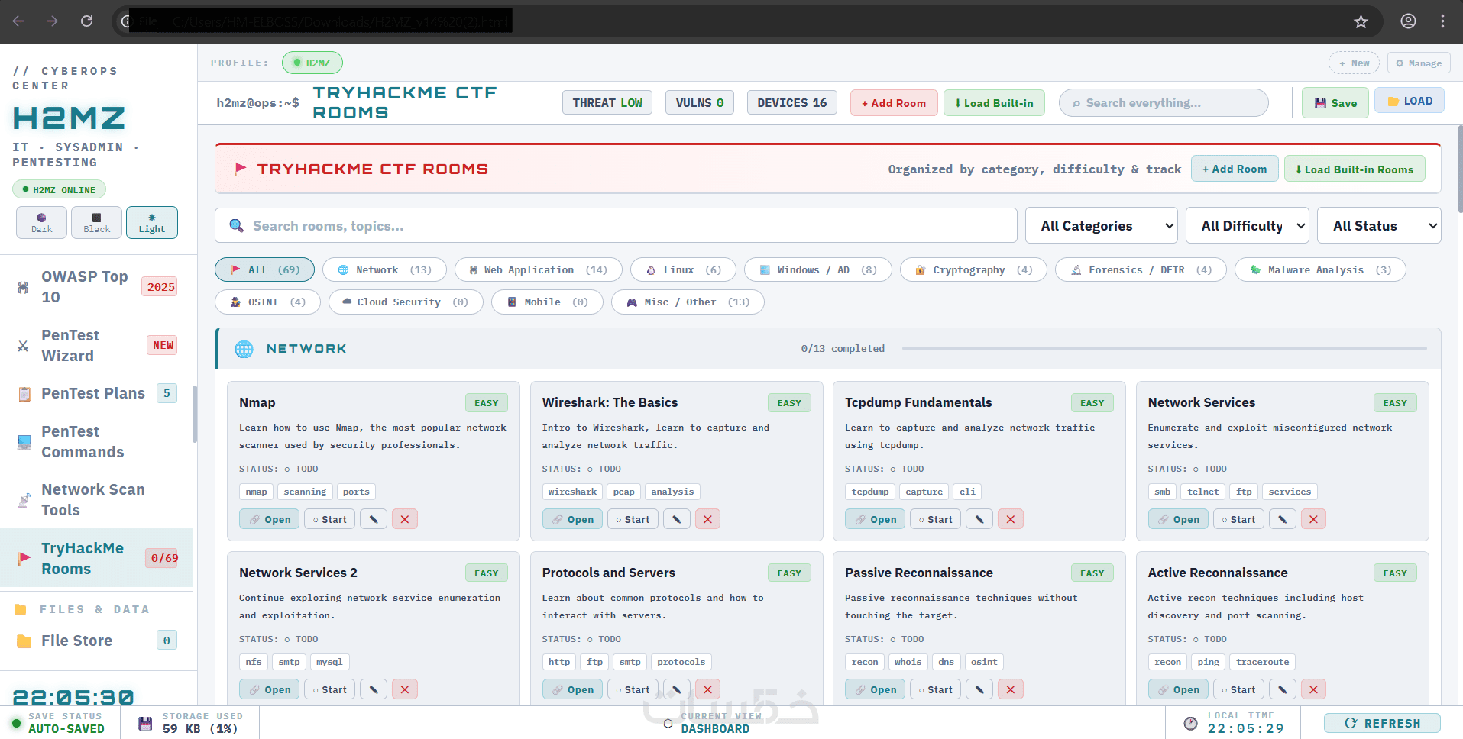Reload the browser page

(x=87, y=21)
